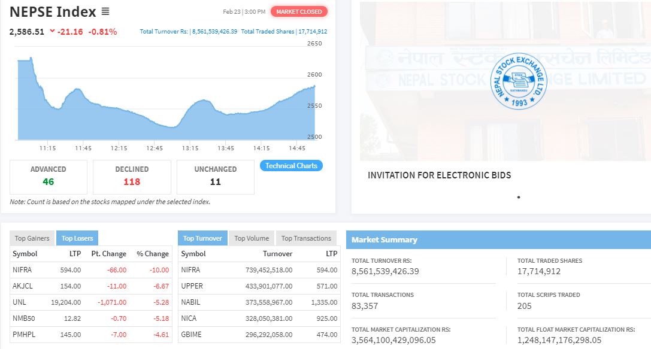Click the Symbol header in Top Losers table
651x349 pixels.
[25, 254]
